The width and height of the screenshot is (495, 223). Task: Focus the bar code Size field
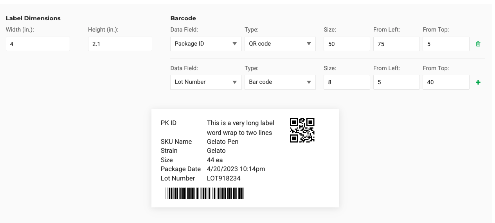point(347,82)
